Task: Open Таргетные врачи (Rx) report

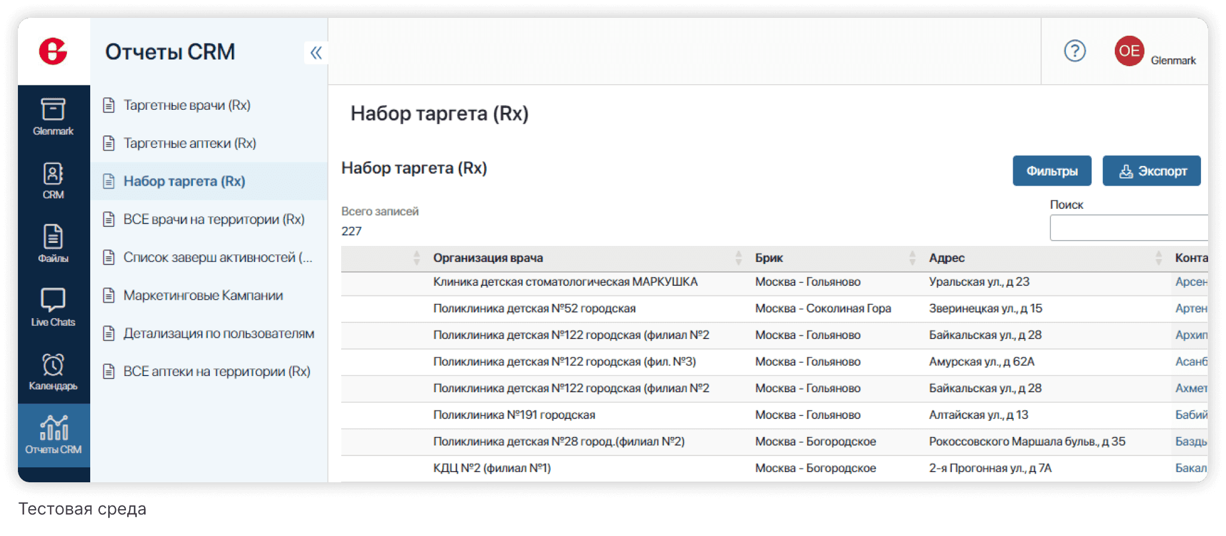Action: click(186, 105)
